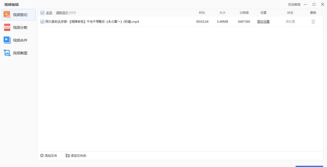The image size is (327, 167).
Task: Minimize the 视频编辑 window
Action: [305, 4]
